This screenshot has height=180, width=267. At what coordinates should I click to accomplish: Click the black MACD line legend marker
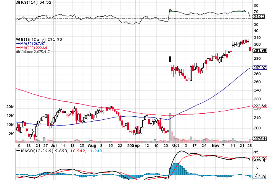(18, 150)
